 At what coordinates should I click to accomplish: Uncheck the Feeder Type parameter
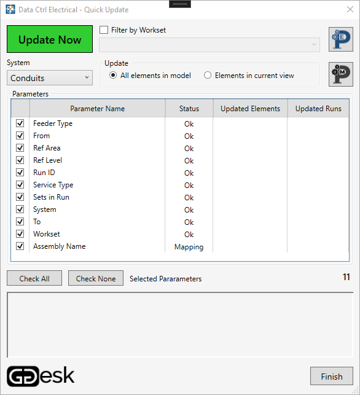coord(20,123)
